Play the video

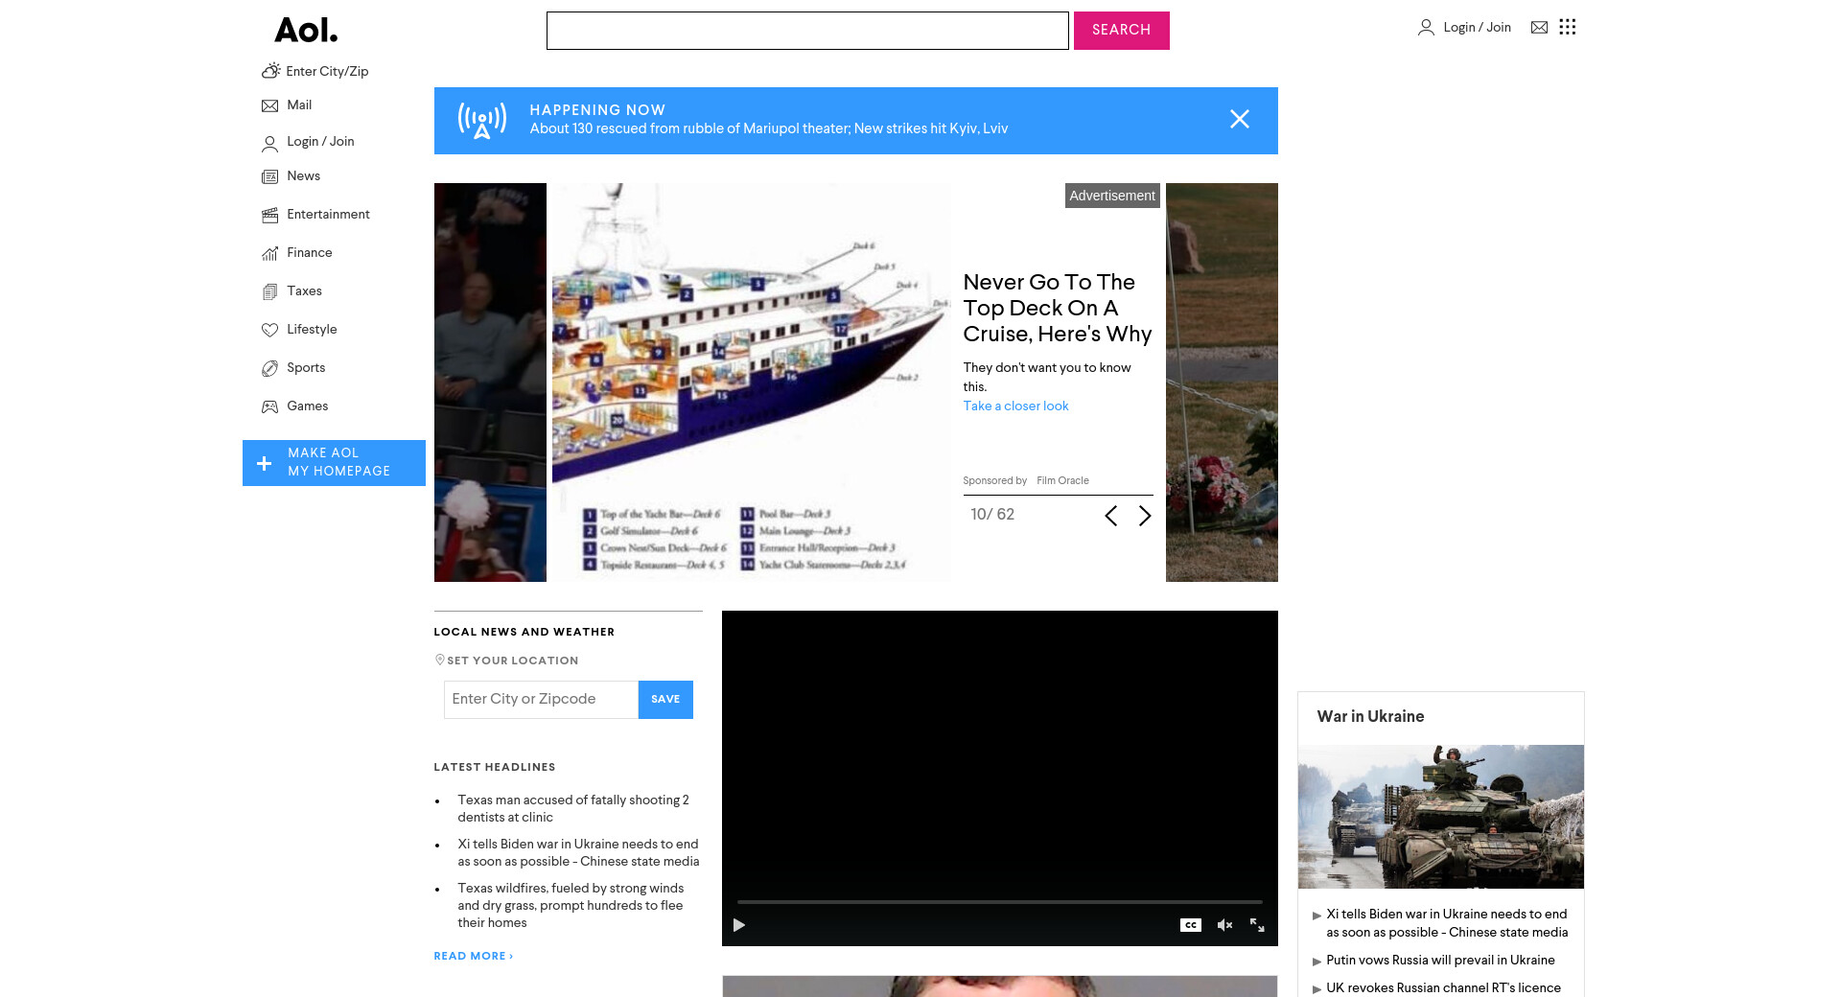(x=739, y=925)
